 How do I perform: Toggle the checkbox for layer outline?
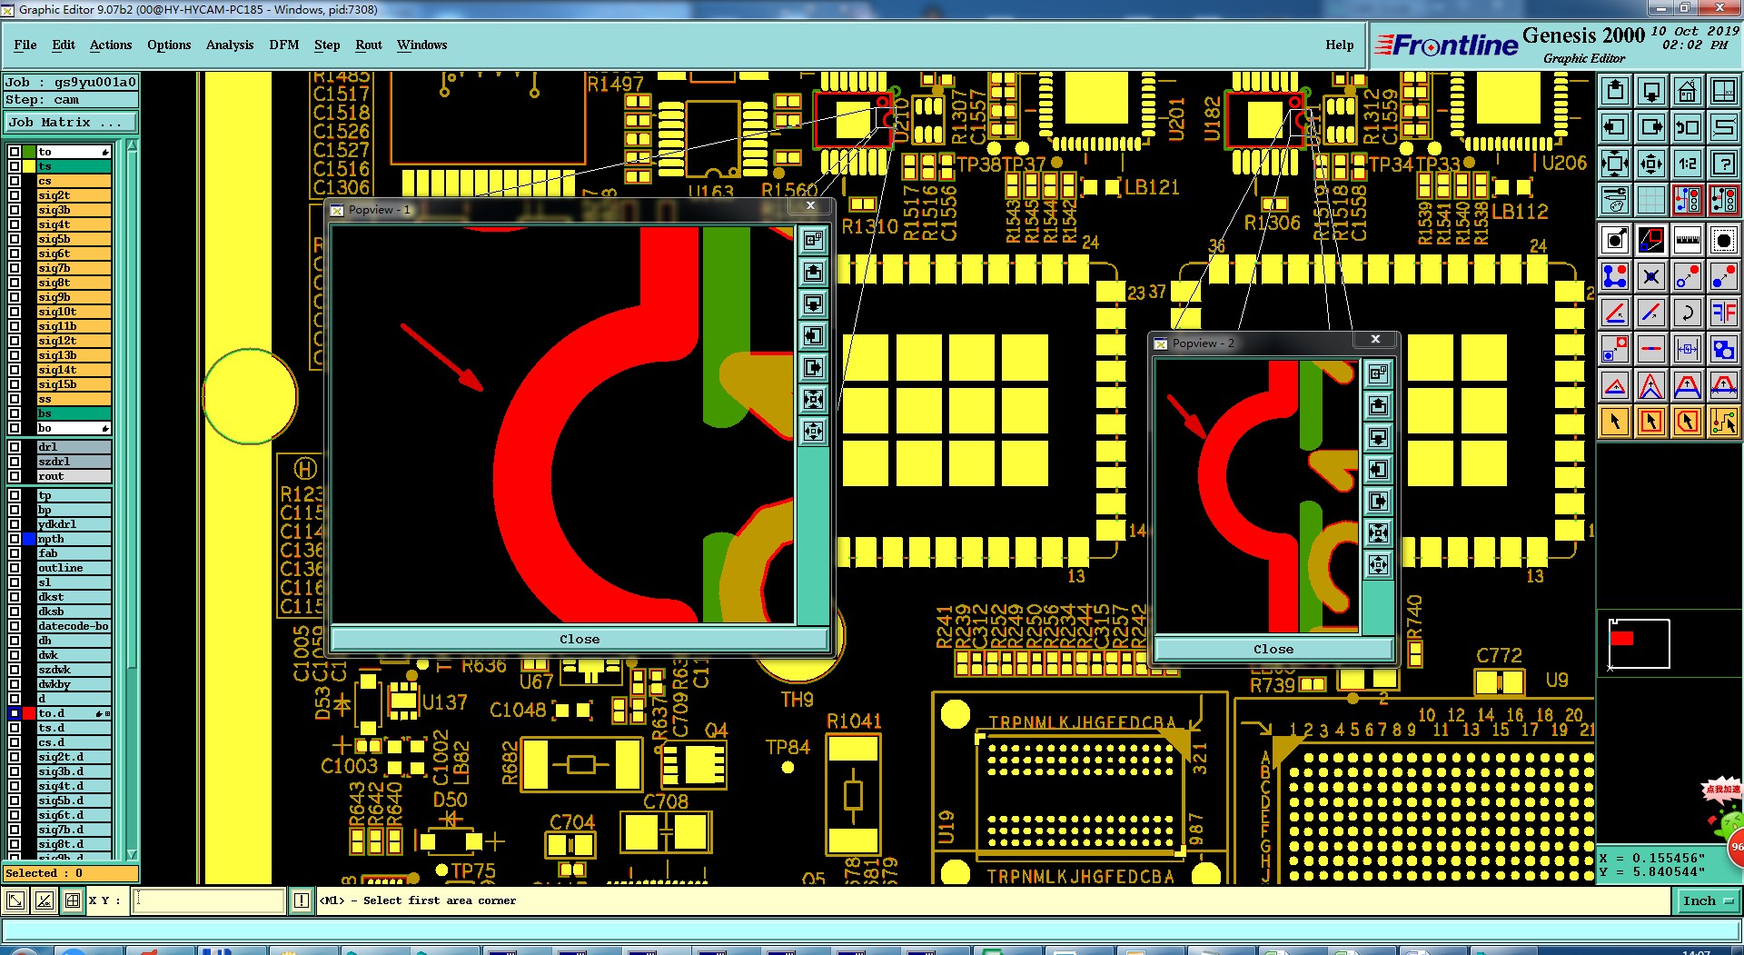[15, 568]
